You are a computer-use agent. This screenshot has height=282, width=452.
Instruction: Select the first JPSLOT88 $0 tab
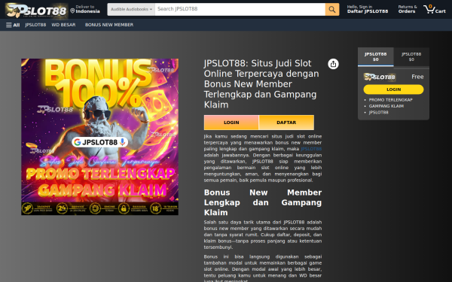[x=376, y=56]
